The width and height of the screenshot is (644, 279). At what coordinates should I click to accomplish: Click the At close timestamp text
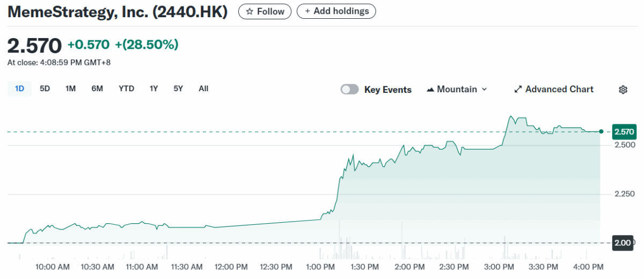tap(59, 63)
